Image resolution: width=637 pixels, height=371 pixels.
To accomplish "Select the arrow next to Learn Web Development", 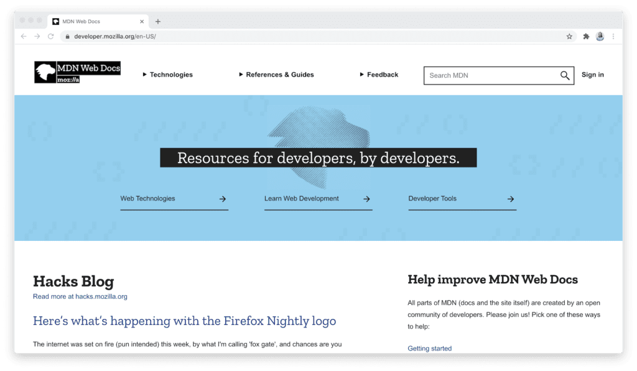I will pos(366,199).
